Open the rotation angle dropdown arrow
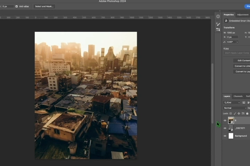The height and width of the screenshot is (166, 250). (237, 42)
